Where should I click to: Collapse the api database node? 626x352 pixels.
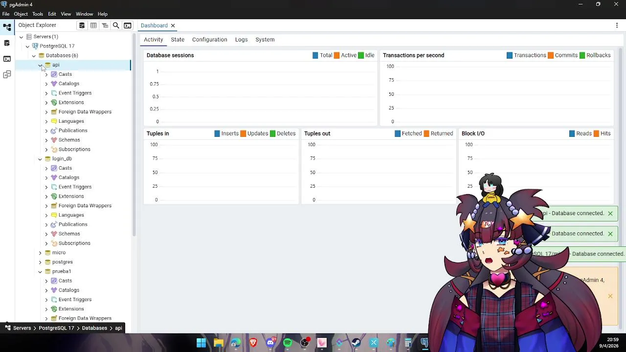pos(40,65)
